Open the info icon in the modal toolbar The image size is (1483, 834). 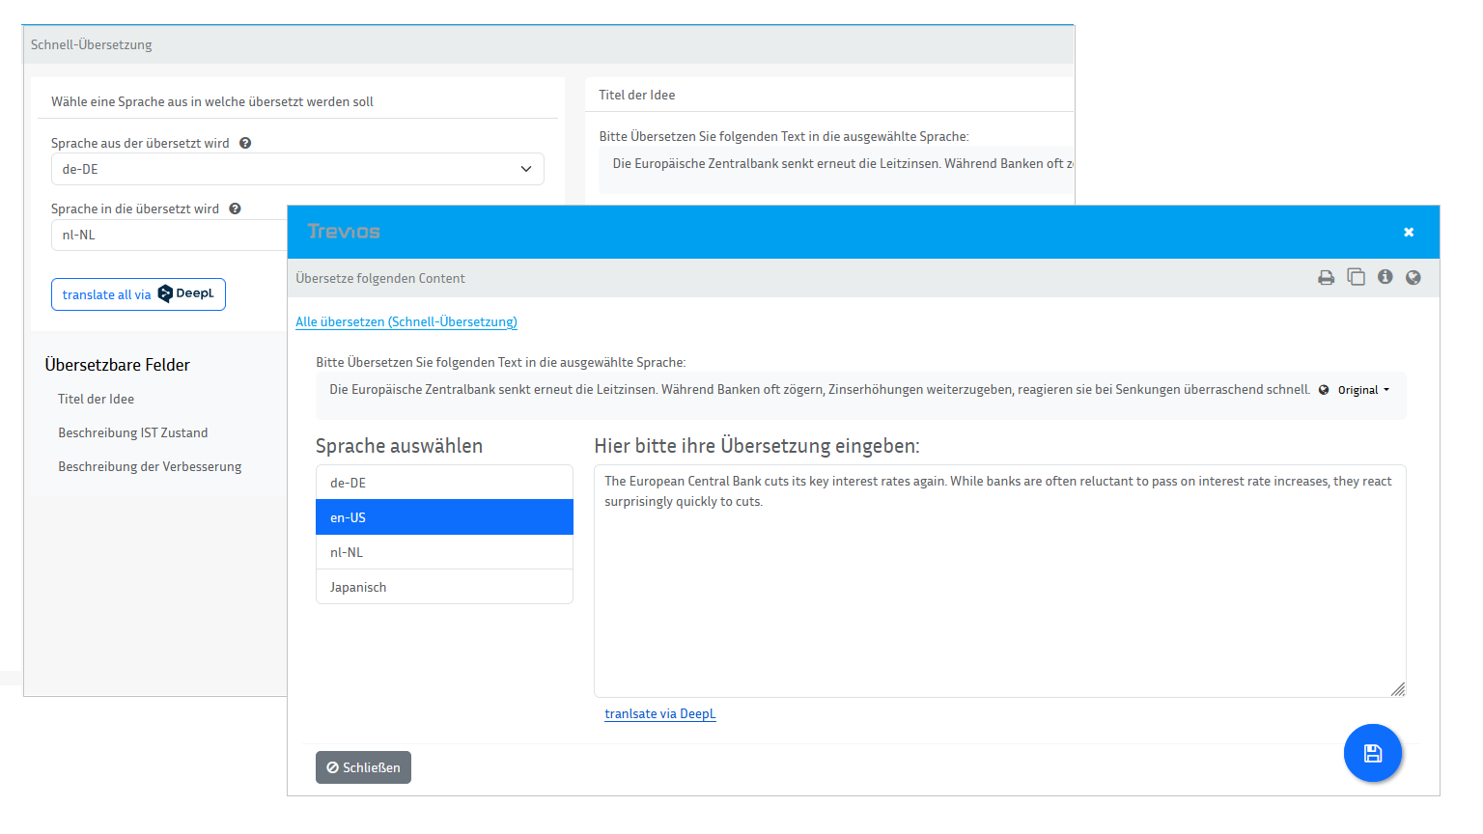[x=1385, y=277]
